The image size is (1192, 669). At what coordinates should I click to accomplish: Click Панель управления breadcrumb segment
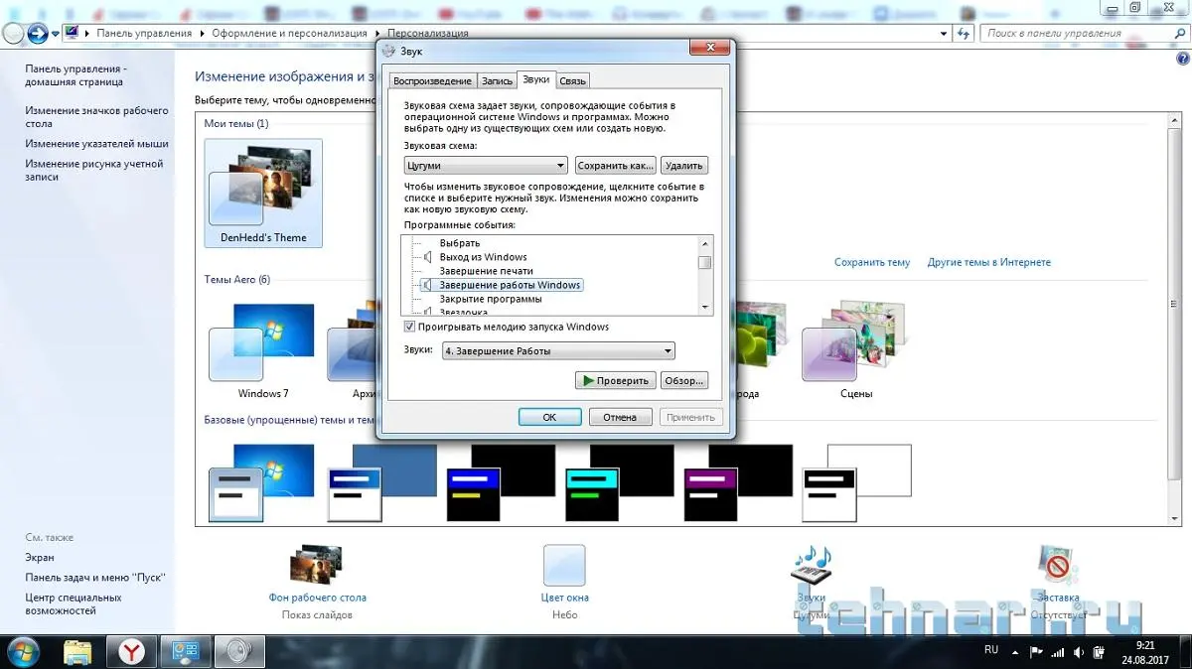[x=144, y=34]
